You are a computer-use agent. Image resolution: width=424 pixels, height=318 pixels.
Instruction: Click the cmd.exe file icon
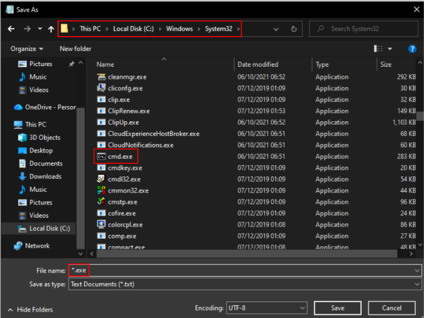pyautogui.click(x=101, y=157)
